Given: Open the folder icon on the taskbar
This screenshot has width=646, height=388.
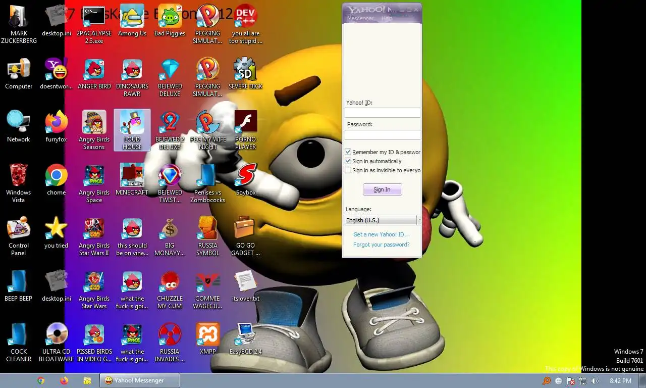Looking at the screenshot, I should click(x=87, y=380).
